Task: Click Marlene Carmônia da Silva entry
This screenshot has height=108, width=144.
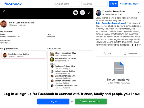Action: 64,86
